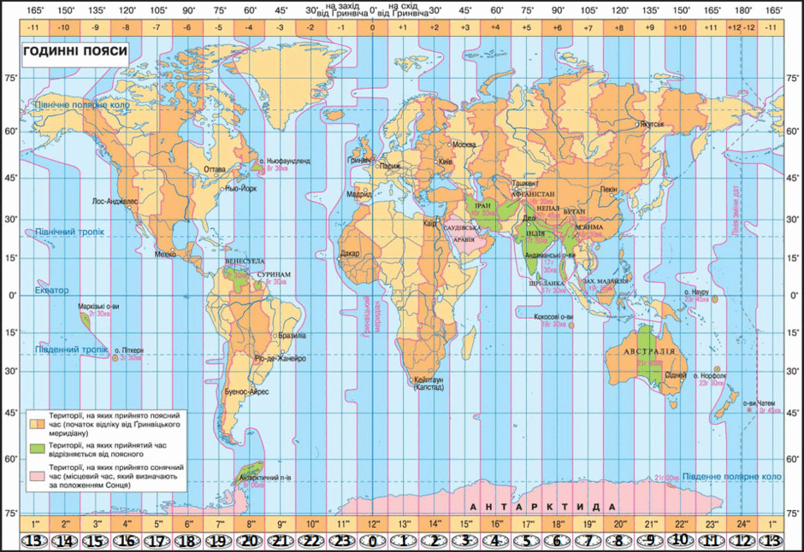
Task: Click the clock icon numbered 14
Action: coord(65,541)
